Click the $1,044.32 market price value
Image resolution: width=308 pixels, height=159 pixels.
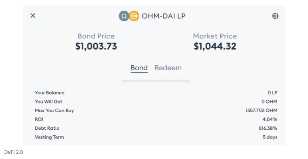(x=215, y=46)
